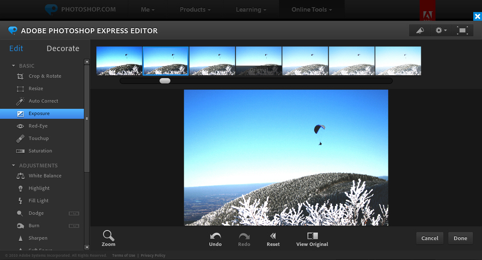Collapse the ADJUSTMENTS section
482x260 pixels.
(14, 165)
